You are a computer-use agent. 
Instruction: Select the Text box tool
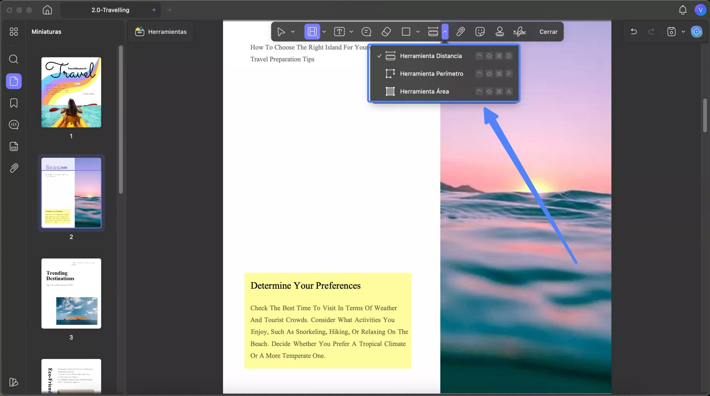click(339, 32)
